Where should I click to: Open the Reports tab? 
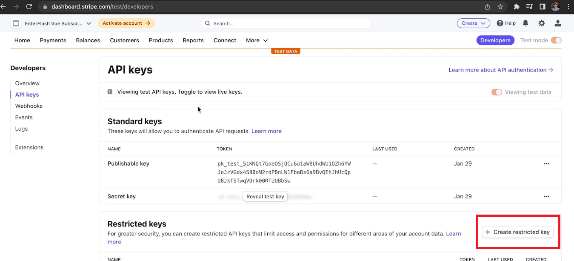point(193,40)
